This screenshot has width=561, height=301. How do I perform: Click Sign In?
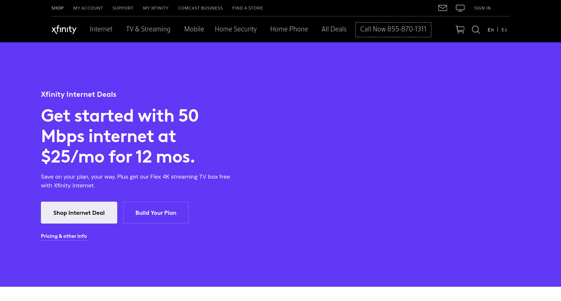tap(482, 8)
